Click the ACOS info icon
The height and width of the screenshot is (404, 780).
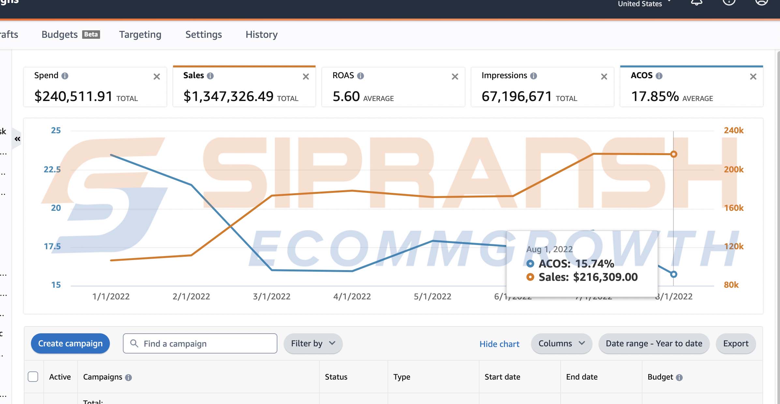(x=659, y=76)
